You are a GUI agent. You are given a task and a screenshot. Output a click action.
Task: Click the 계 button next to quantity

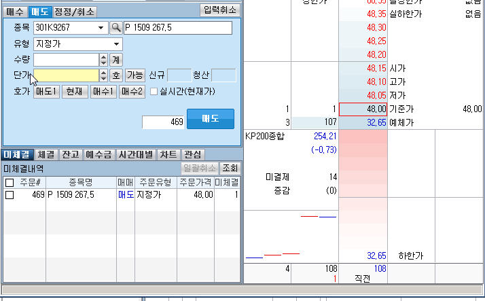coord(116,60)
